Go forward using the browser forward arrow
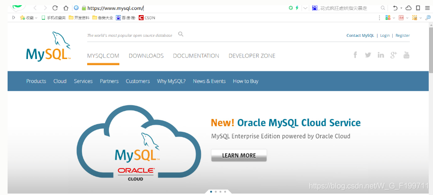This screenshot has width=433, height=195. coord(45,8)
